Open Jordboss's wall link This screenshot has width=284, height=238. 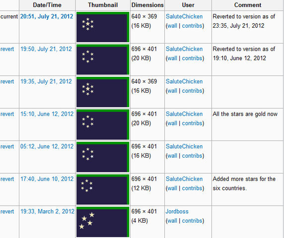click(172, 221)
